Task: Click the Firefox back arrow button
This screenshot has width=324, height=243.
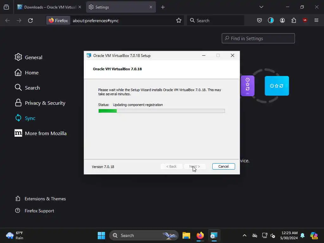Action: [8, 21]
